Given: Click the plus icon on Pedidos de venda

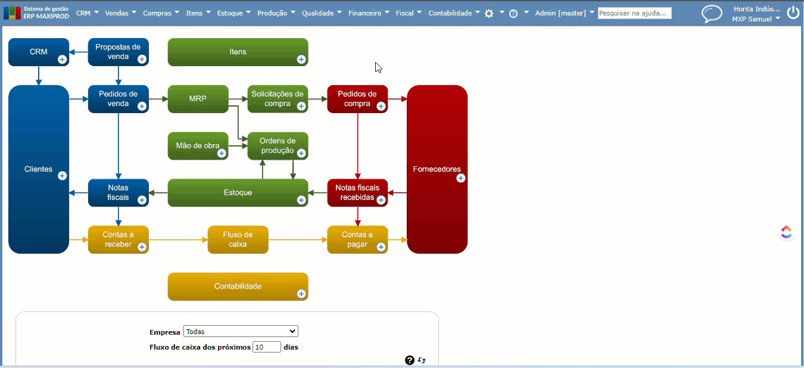Looking at the screenshot, I should (x=142, y=106).
